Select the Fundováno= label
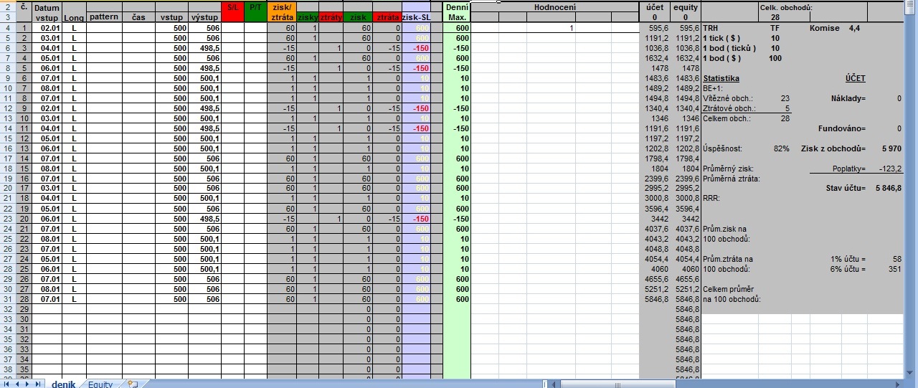Screen dimensions: 918x388 click(842, 128)
